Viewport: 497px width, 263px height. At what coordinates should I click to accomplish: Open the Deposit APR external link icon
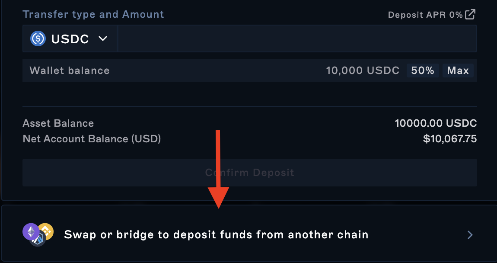pyautogui.click(x=470, y=14)
